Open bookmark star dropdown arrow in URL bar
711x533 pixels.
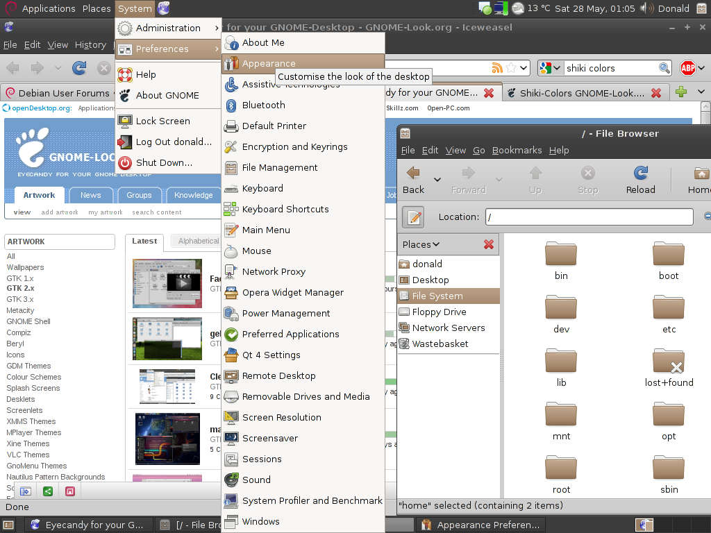click(524, 68)
